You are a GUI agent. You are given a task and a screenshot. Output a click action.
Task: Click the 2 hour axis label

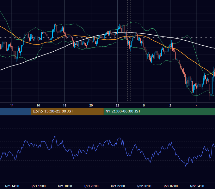click(x=170, y=106)
